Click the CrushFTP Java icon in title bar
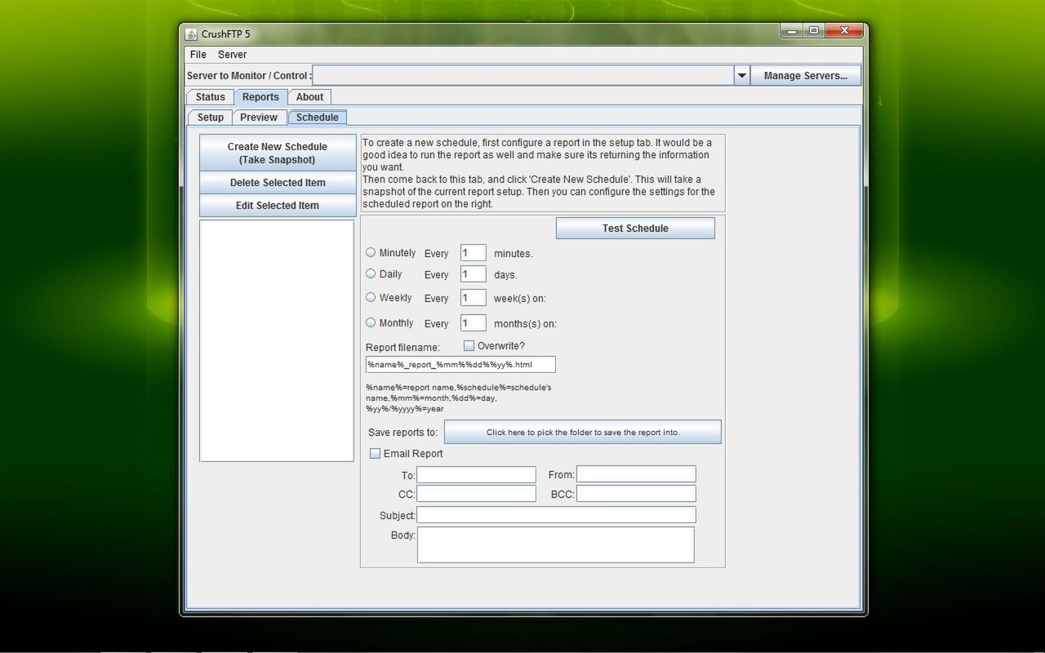 191,34
